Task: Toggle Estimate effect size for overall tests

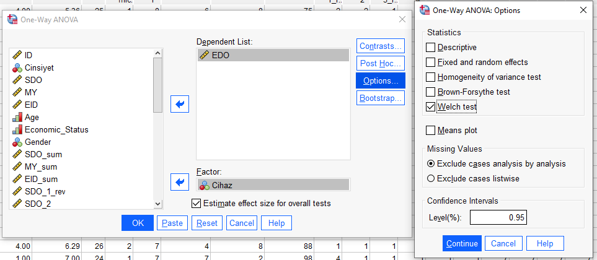Action: tap(197, 203)
